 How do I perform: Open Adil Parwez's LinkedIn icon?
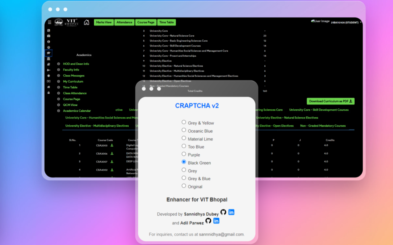click(216, 221)
